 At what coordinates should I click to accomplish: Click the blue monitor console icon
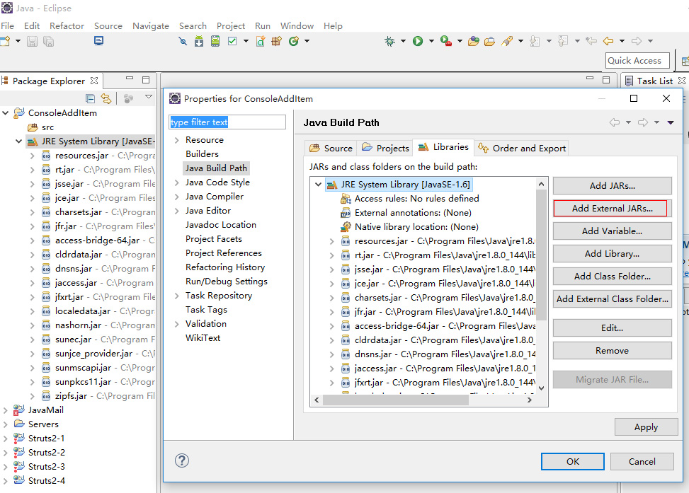tap(99, 41)
